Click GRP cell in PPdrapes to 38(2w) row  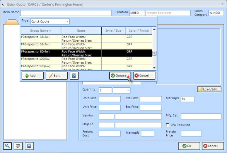[139, 39]
